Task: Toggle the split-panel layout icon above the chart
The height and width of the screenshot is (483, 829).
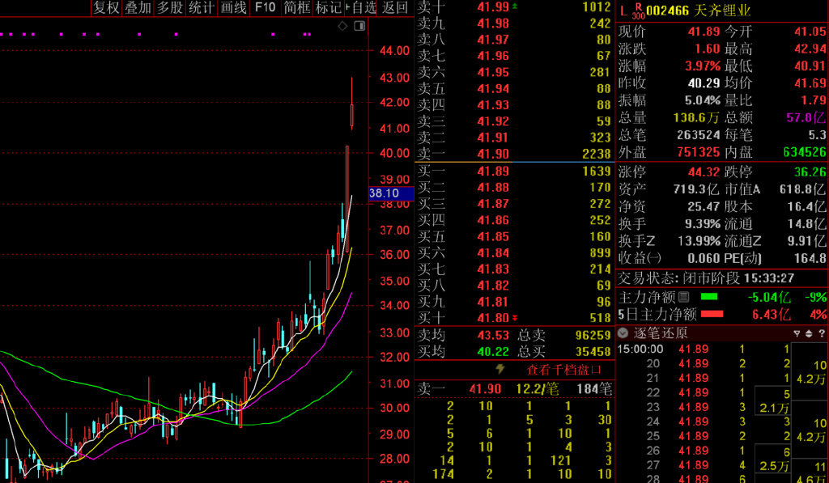Action: pos(359,26)
